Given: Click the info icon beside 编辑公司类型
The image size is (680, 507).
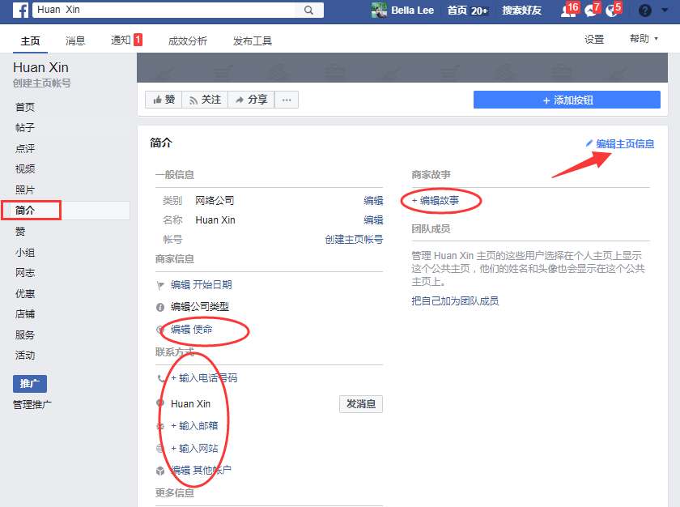Looking at the screenshot, I should click(160, 307).
